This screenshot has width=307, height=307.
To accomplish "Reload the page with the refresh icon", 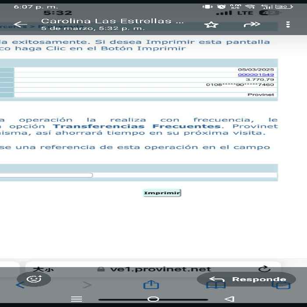I will (x=264, y=269).
